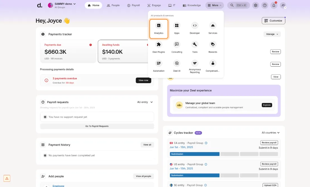This screenshot has width=310, height=187.
Task: Click View now for overdue payments
Action: click(143, 80)
